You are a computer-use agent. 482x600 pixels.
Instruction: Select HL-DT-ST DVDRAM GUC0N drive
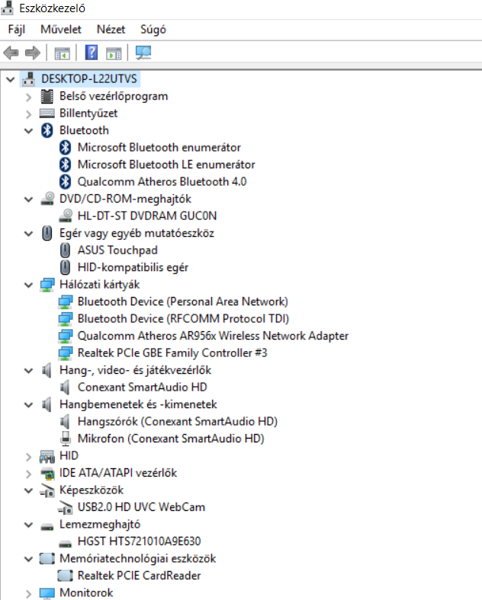pos(147,215)
